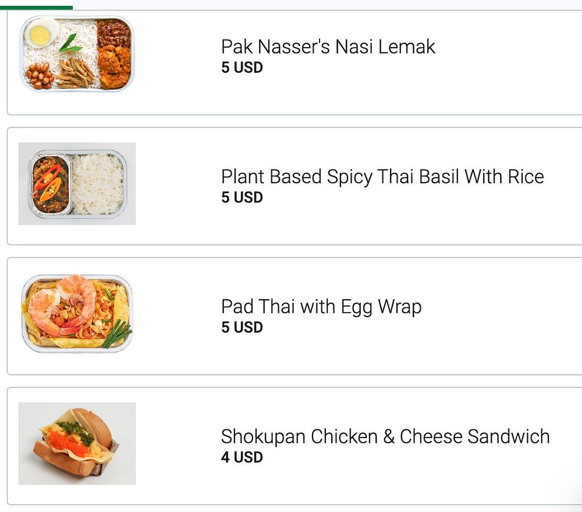The width and height of the screenshot is (582, 512).
Task: Click the 5 USD price under Nasi Lemak
Action: 242,67
